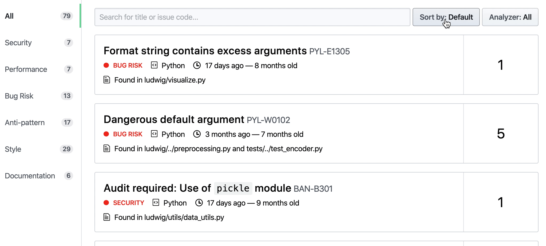Click the red BUG RISK dot on Dangerous default argument

[106, 134]
